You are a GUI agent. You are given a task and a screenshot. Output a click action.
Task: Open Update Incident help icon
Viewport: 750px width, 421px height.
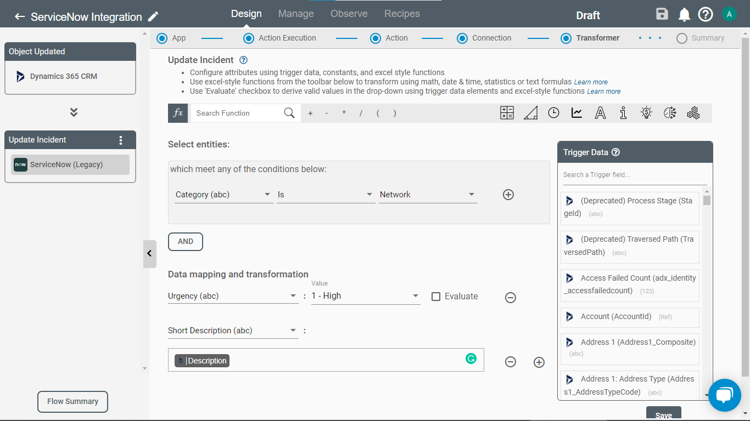pyautogui.click(x=244, y=60)
